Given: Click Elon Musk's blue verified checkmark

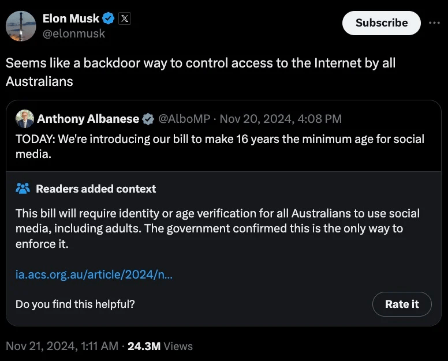Looking at the screenshot, I should point(108,18).
